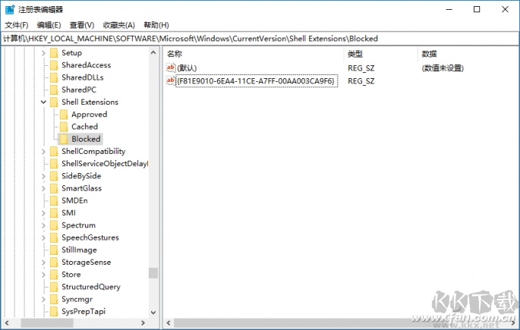
Task: Expand the ShellCompatibility key
Action: click(43, 151)
